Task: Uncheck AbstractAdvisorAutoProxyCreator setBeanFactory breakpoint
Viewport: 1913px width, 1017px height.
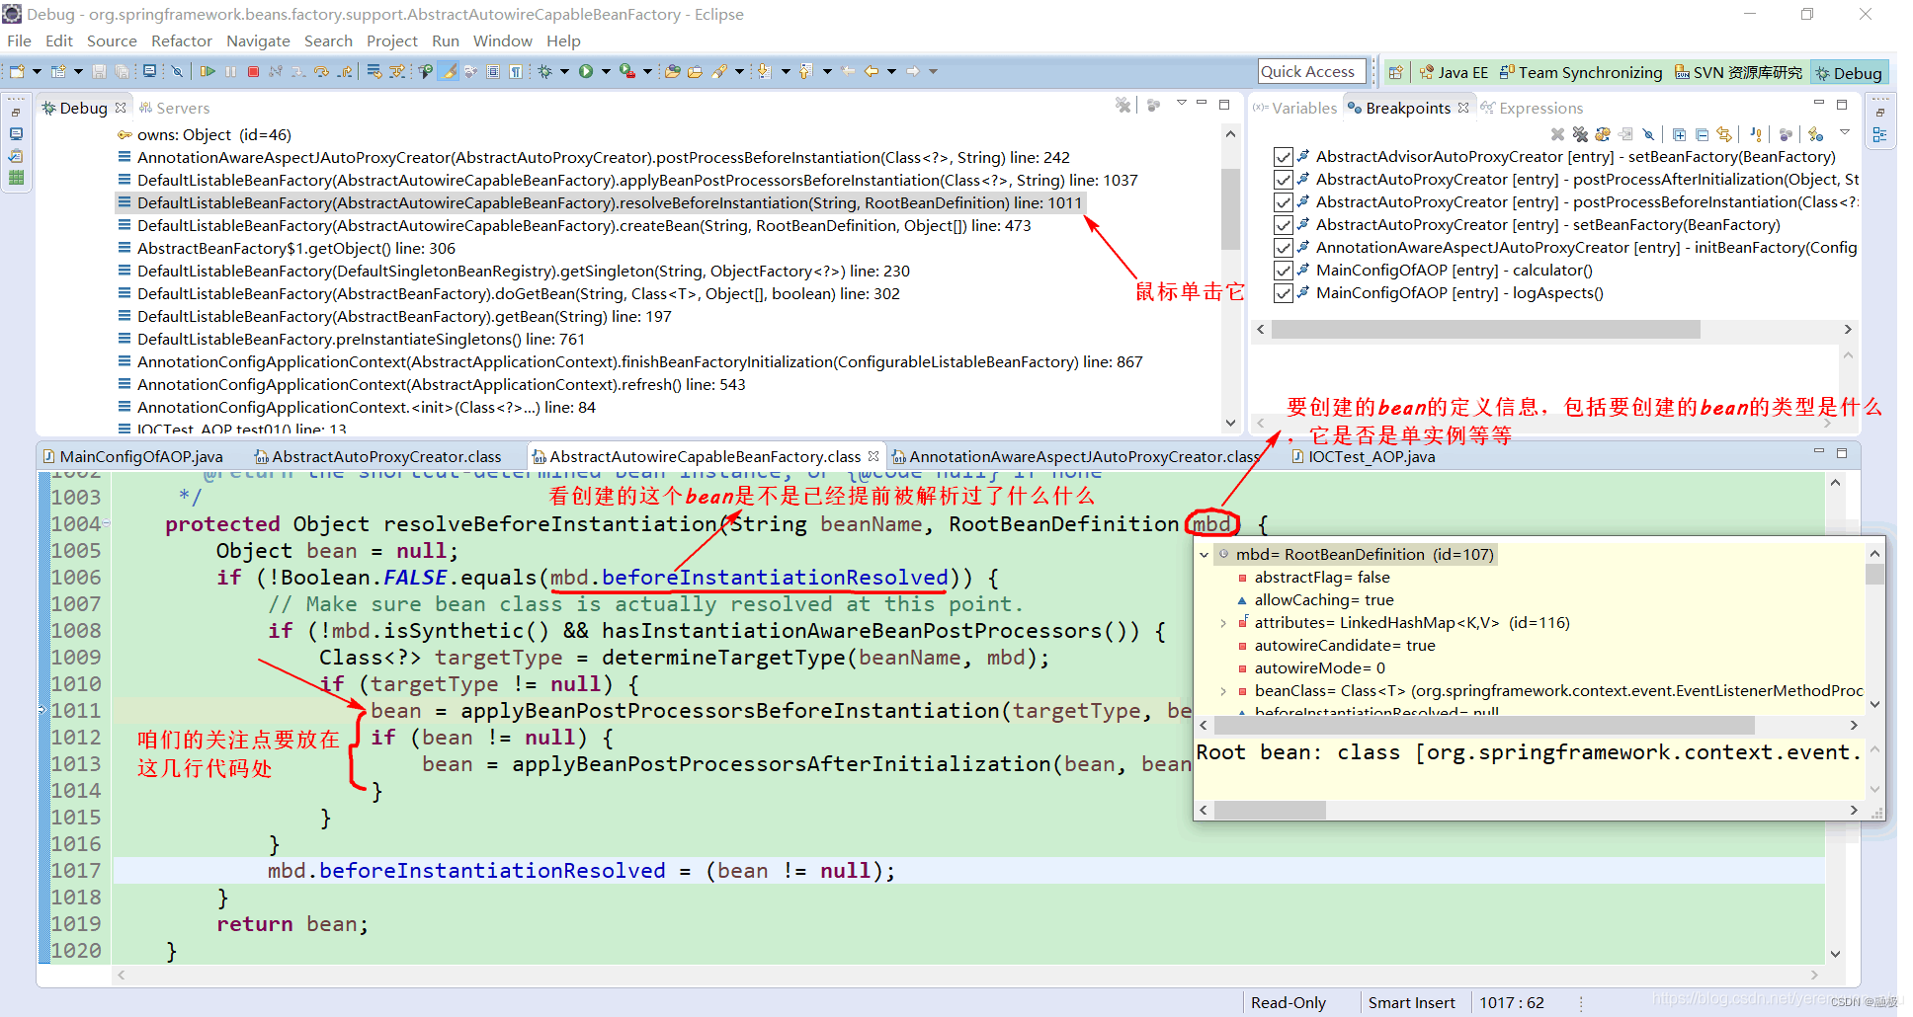Action: pyautogui.click(x=1284, y=157)
